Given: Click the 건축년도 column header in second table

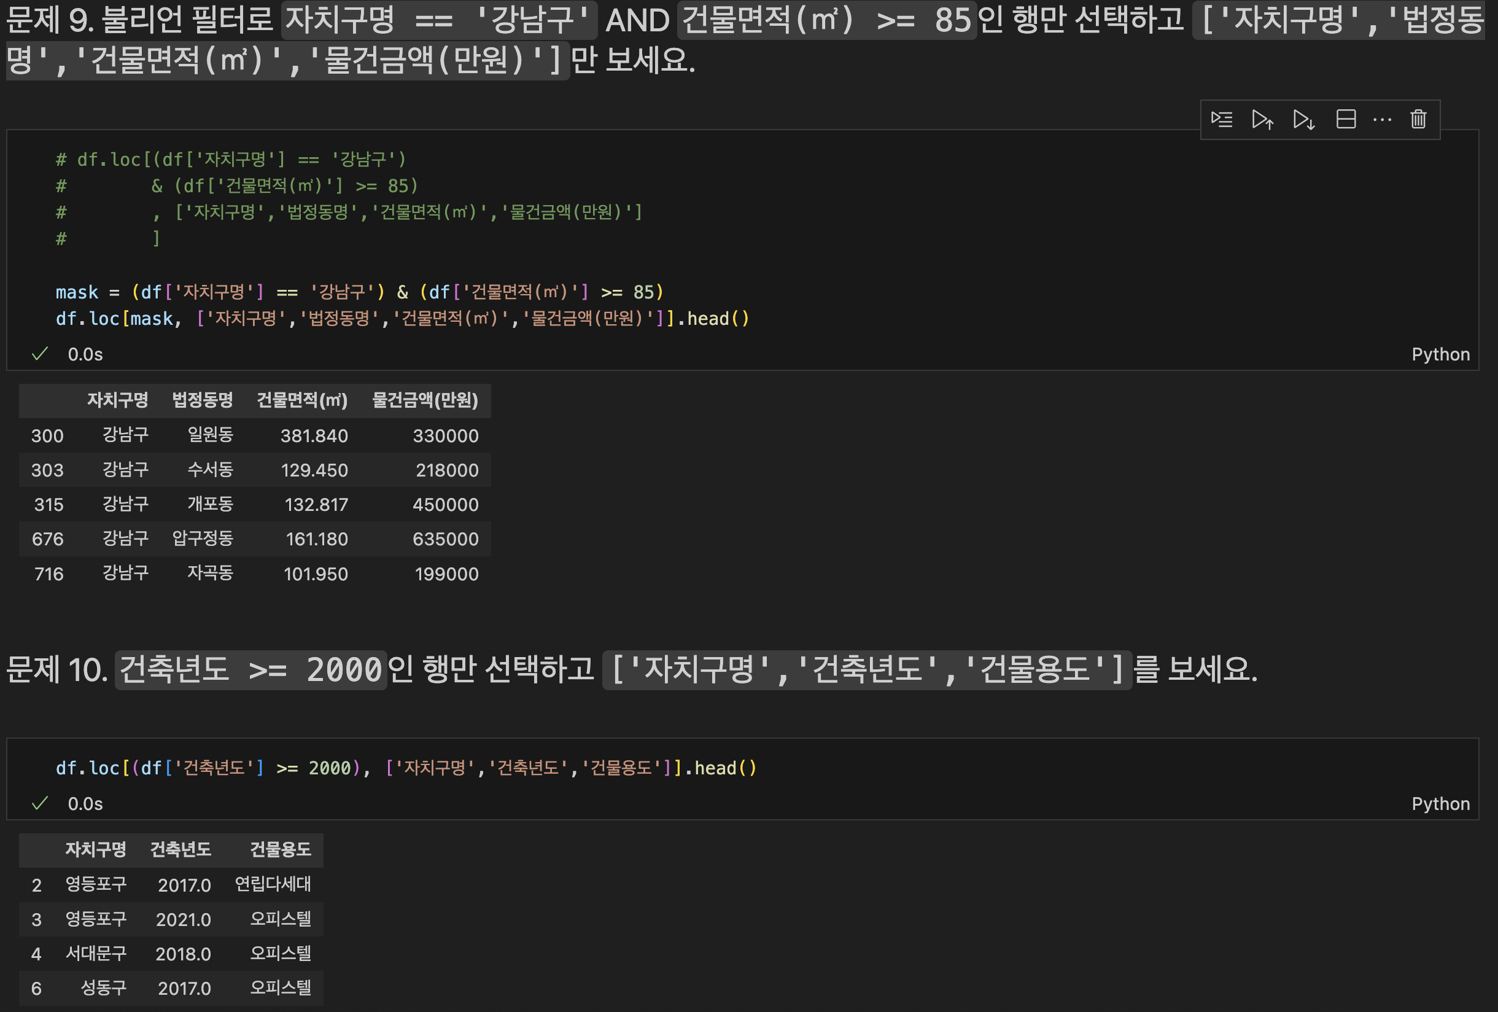Looking at the screenshot, I should [180, 849].
